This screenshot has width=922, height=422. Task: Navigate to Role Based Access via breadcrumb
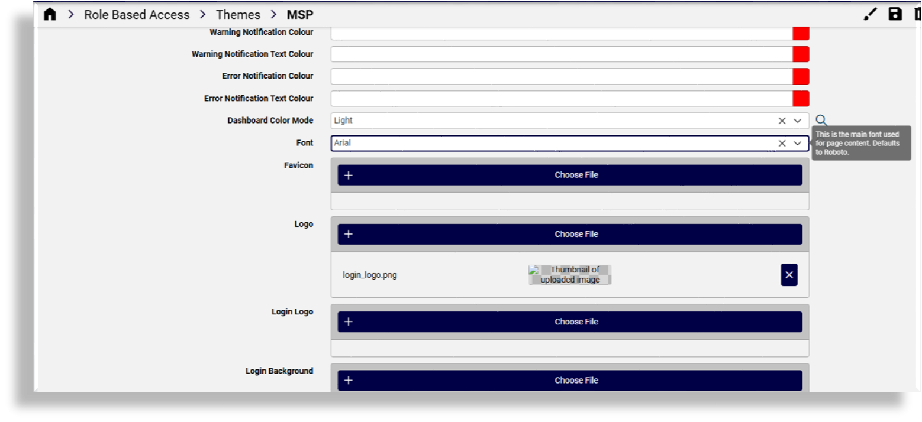click(137, 14)
